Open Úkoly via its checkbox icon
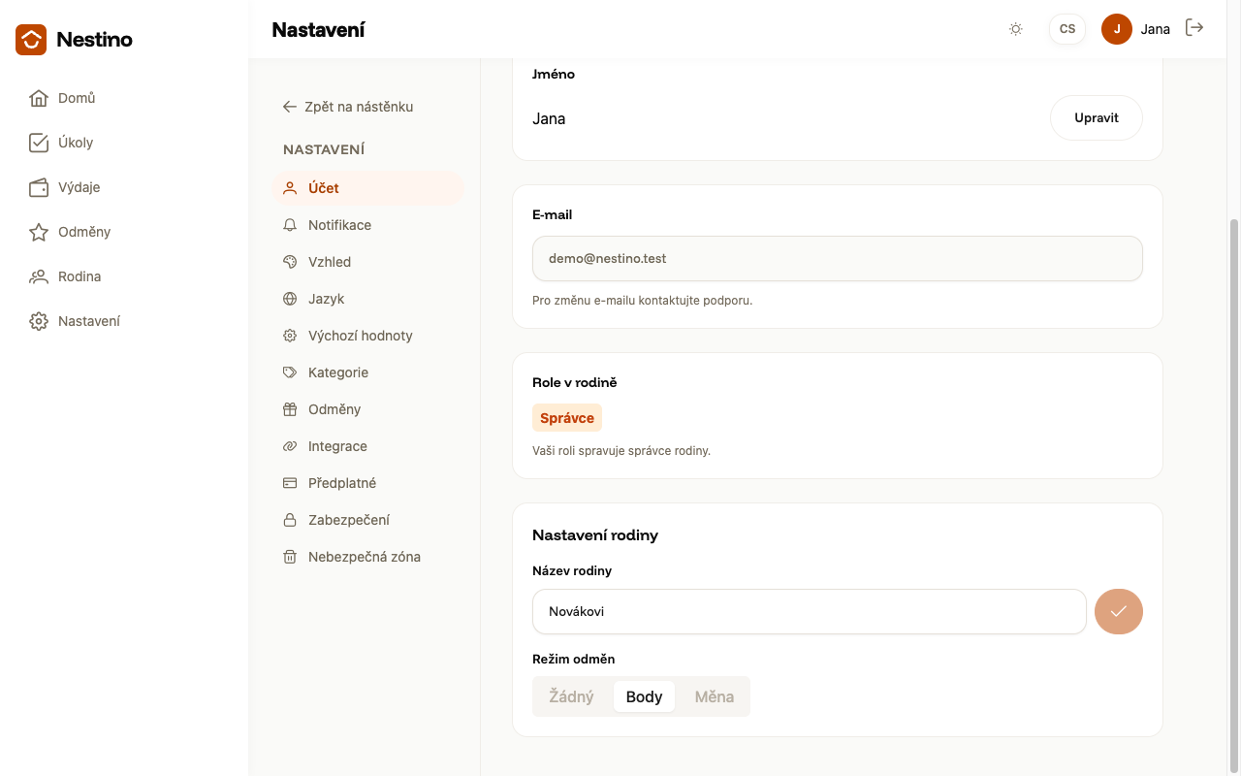Viewport: 1241px width, 776px height. 39,143
